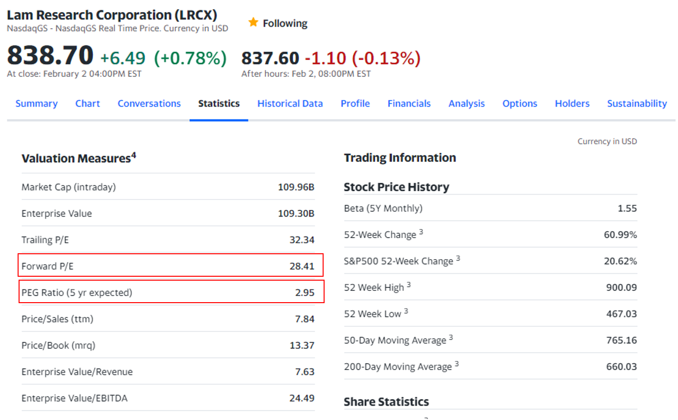
Task: Click the price/sales value 7.84
Action: 305,319
